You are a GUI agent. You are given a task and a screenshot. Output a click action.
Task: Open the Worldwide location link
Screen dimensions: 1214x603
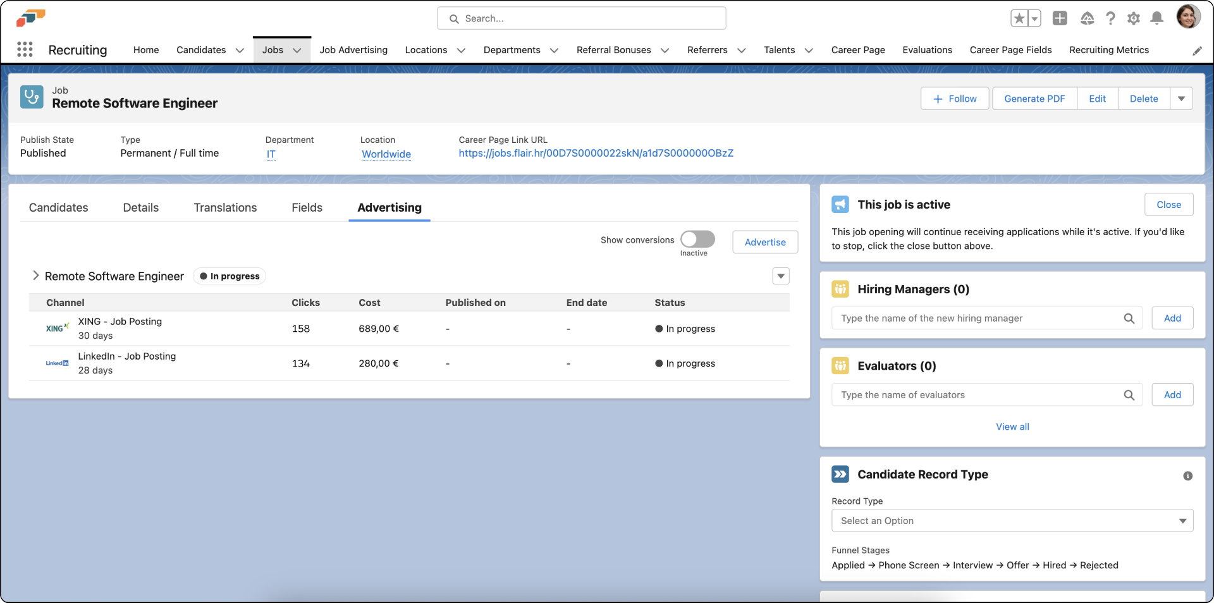tap(386, 154)
